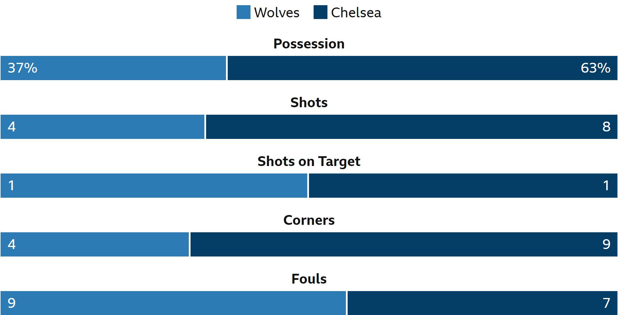
Task: Click the Wolves 37% possession bar
Action: pos(113,68)
